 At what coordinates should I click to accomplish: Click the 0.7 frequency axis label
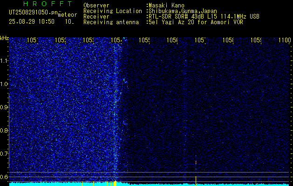pyautogui.click(x=4, y=154)
